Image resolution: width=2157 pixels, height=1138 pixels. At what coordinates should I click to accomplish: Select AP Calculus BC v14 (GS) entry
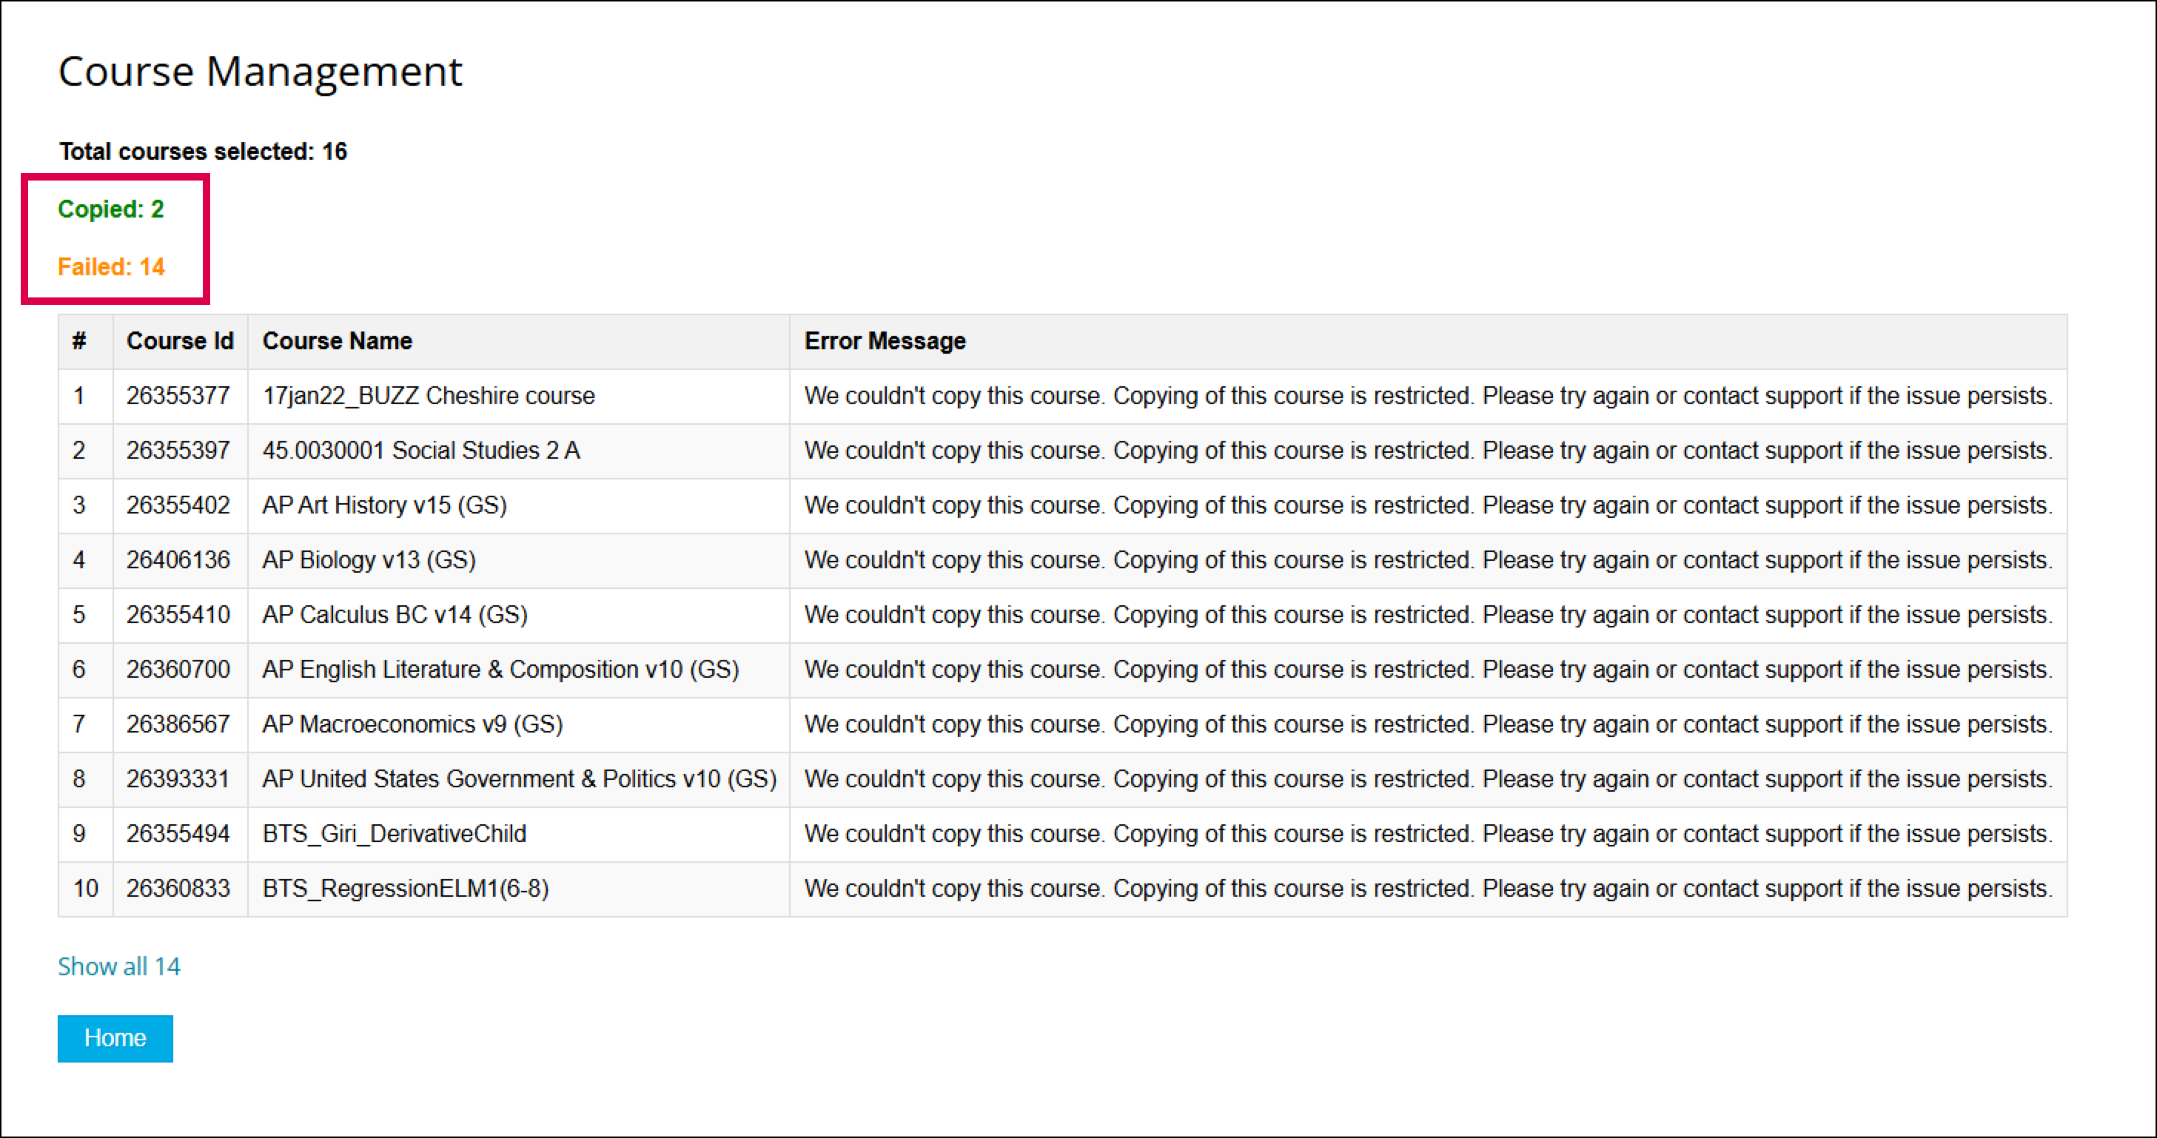tap(395, 615)
